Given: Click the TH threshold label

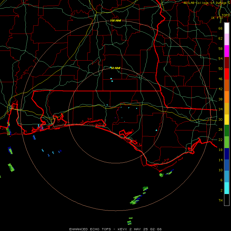Looking at the screenshot, I should pyautogui.click(x=220, y=200).
